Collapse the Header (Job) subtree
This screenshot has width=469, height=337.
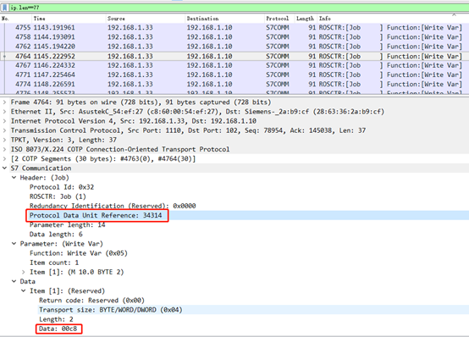(x=14, y=178)
